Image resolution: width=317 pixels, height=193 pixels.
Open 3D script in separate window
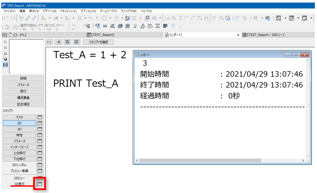[40, 129]
